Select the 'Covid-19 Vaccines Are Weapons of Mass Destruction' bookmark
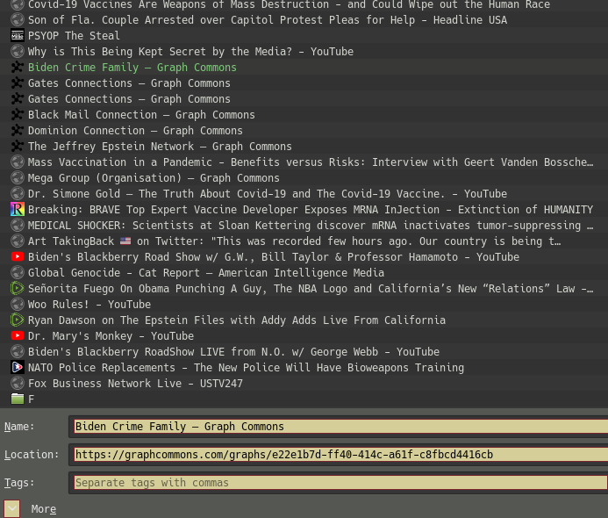Image resolution: width=608 pixels, height=518 pixels. [304, 4]
